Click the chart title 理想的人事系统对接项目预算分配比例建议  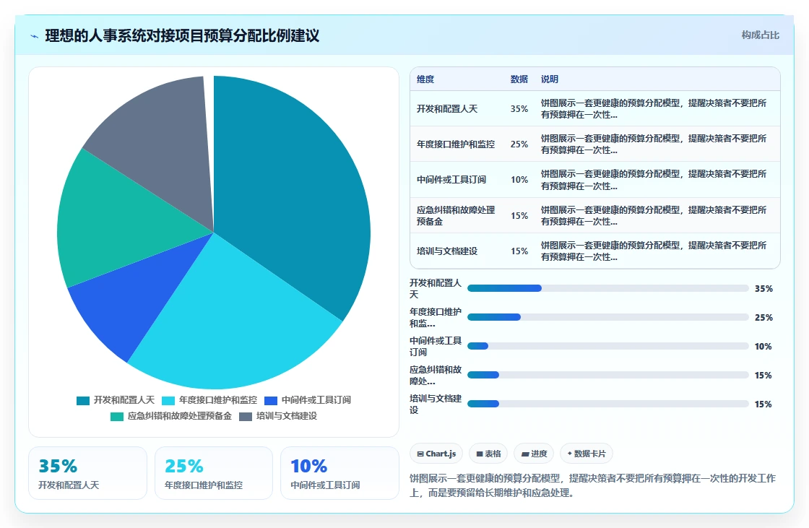[182, 35]
